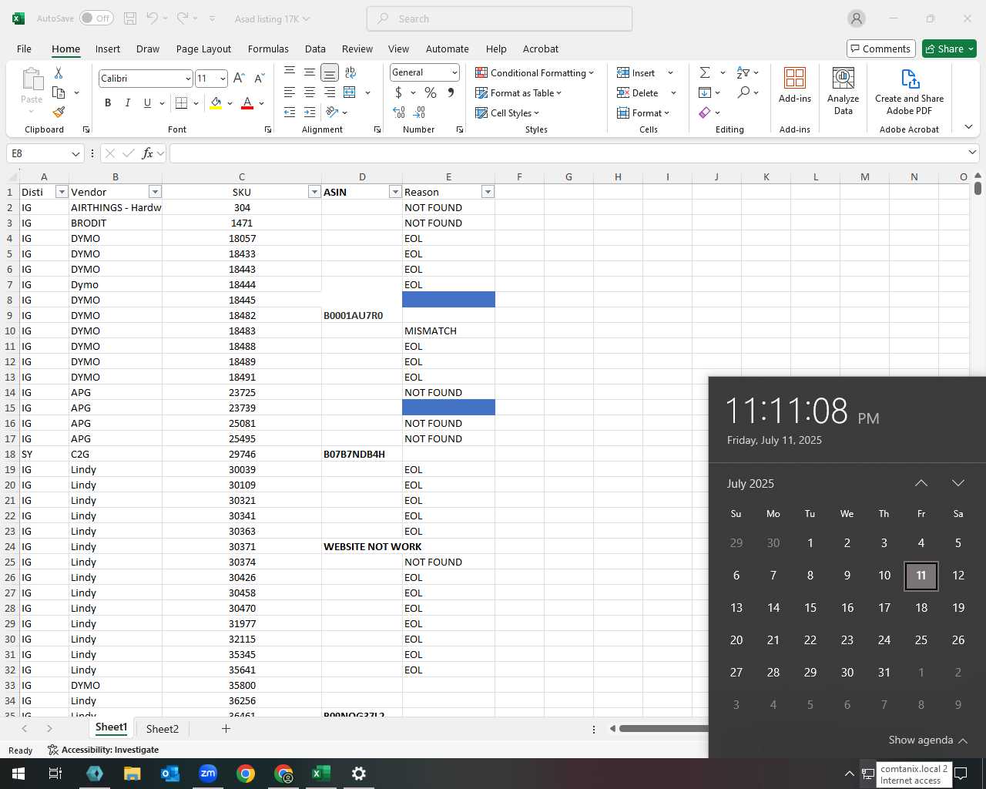The width and height of the screenshot is (986, 789).
Task: Toggle Wrap Text
Action: [350, 72]
